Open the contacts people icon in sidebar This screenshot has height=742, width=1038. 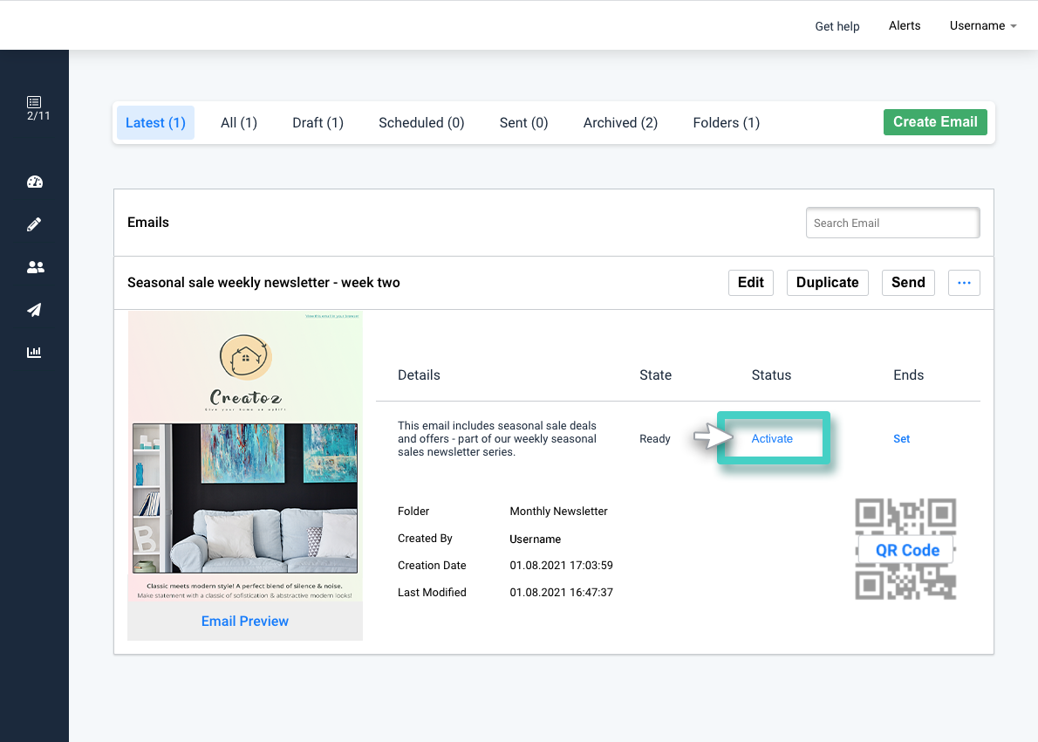tap(35, 267)
